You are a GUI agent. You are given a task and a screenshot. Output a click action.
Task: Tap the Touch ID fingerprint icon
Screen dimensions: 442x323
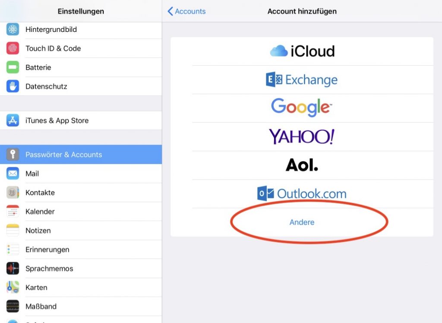[x=13, y=48]
